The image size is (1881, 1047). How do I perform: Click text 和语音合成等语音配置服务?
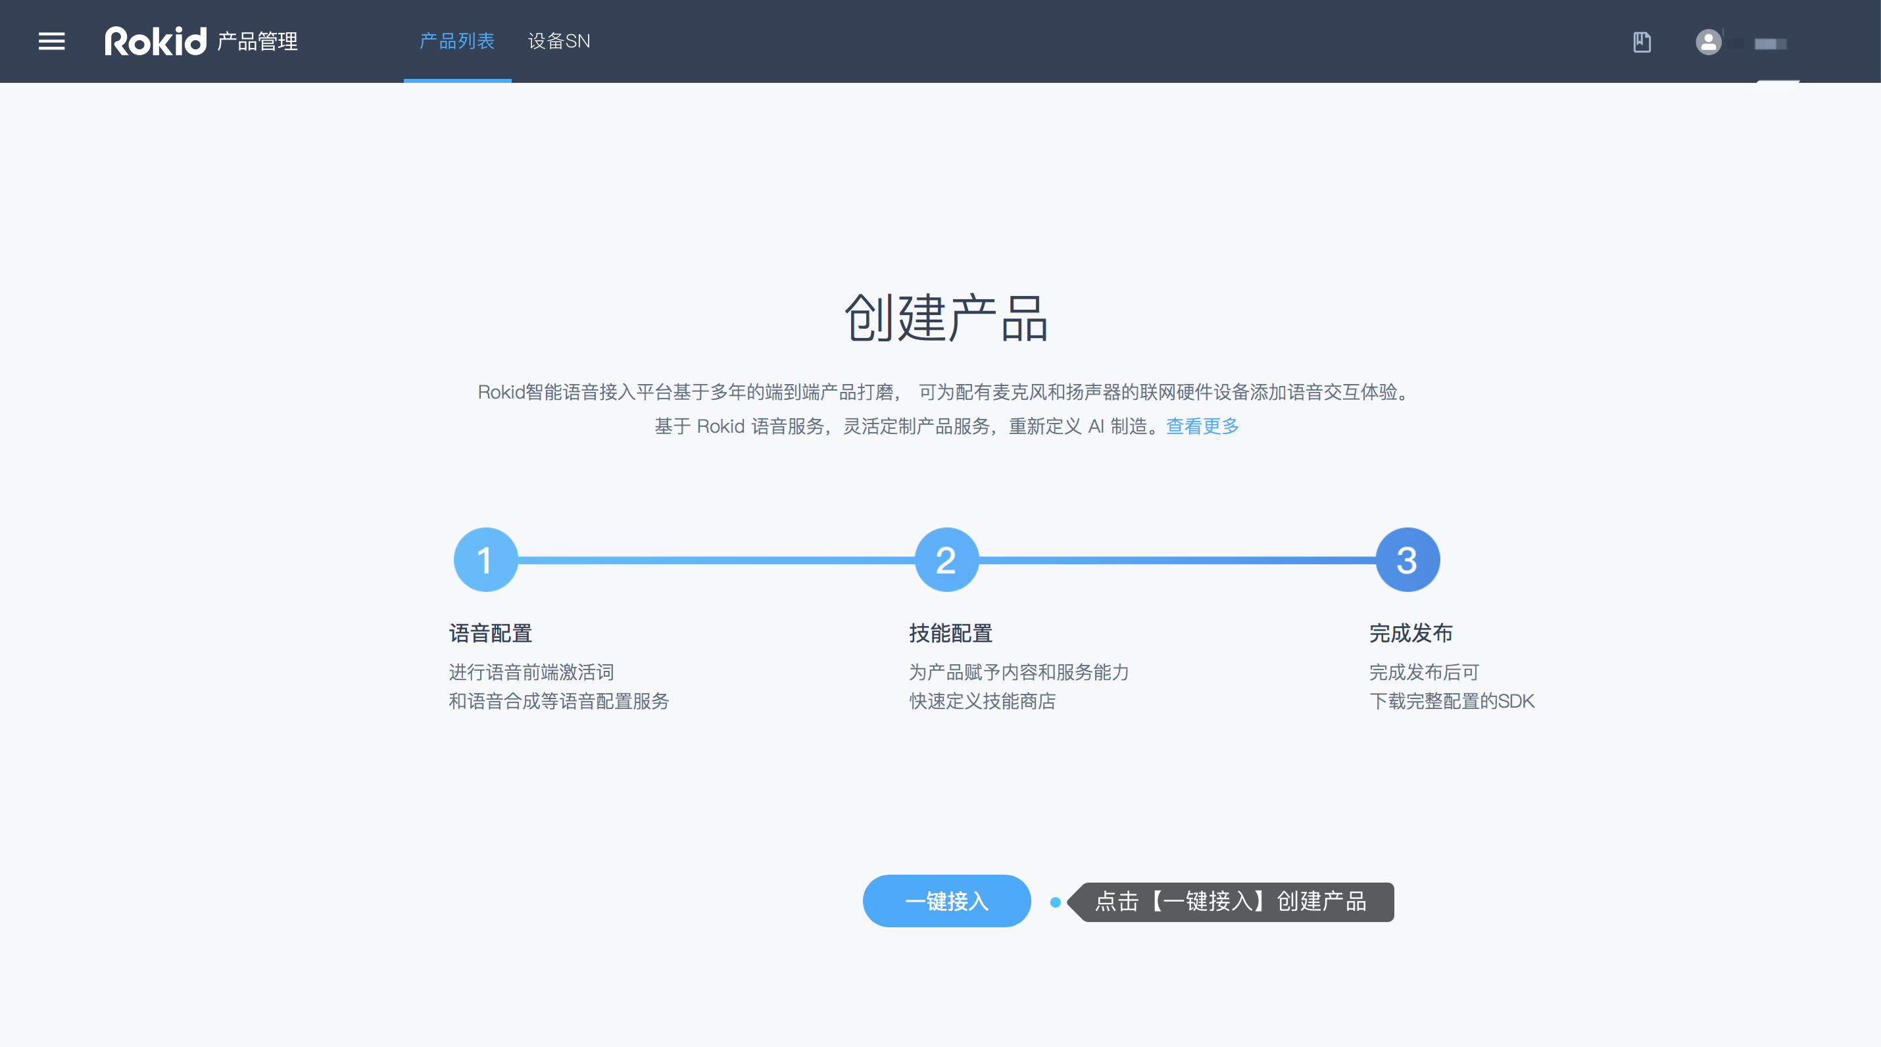(x=558, y=701)
